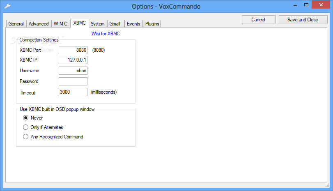Click the (8080) default port hint
The height and width of the screenshot is (191, 333).
coord(99,50)
